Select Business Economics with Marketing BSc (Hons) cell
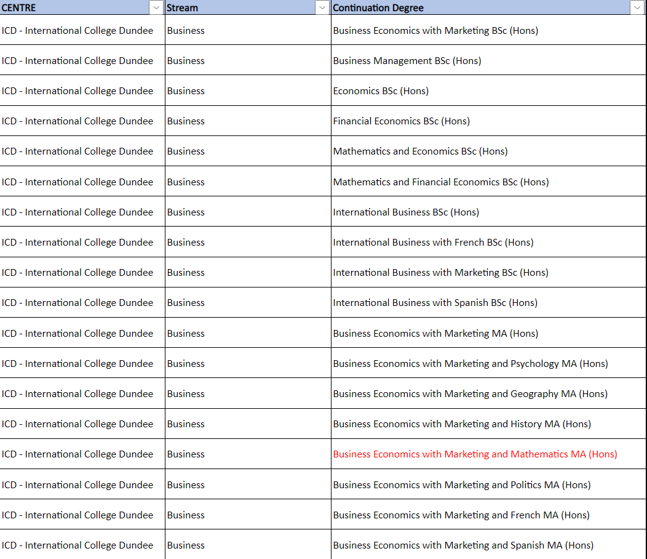 488,30
